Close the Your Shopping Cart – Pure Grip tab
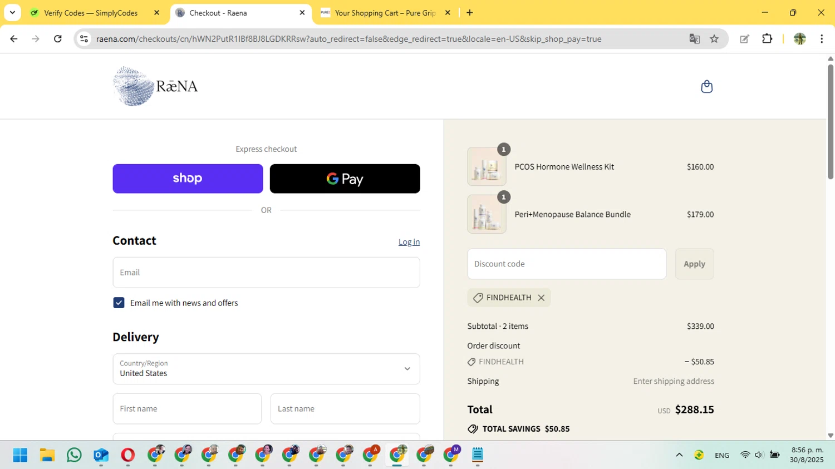835x469 pixels. click(x=448, y=13)
